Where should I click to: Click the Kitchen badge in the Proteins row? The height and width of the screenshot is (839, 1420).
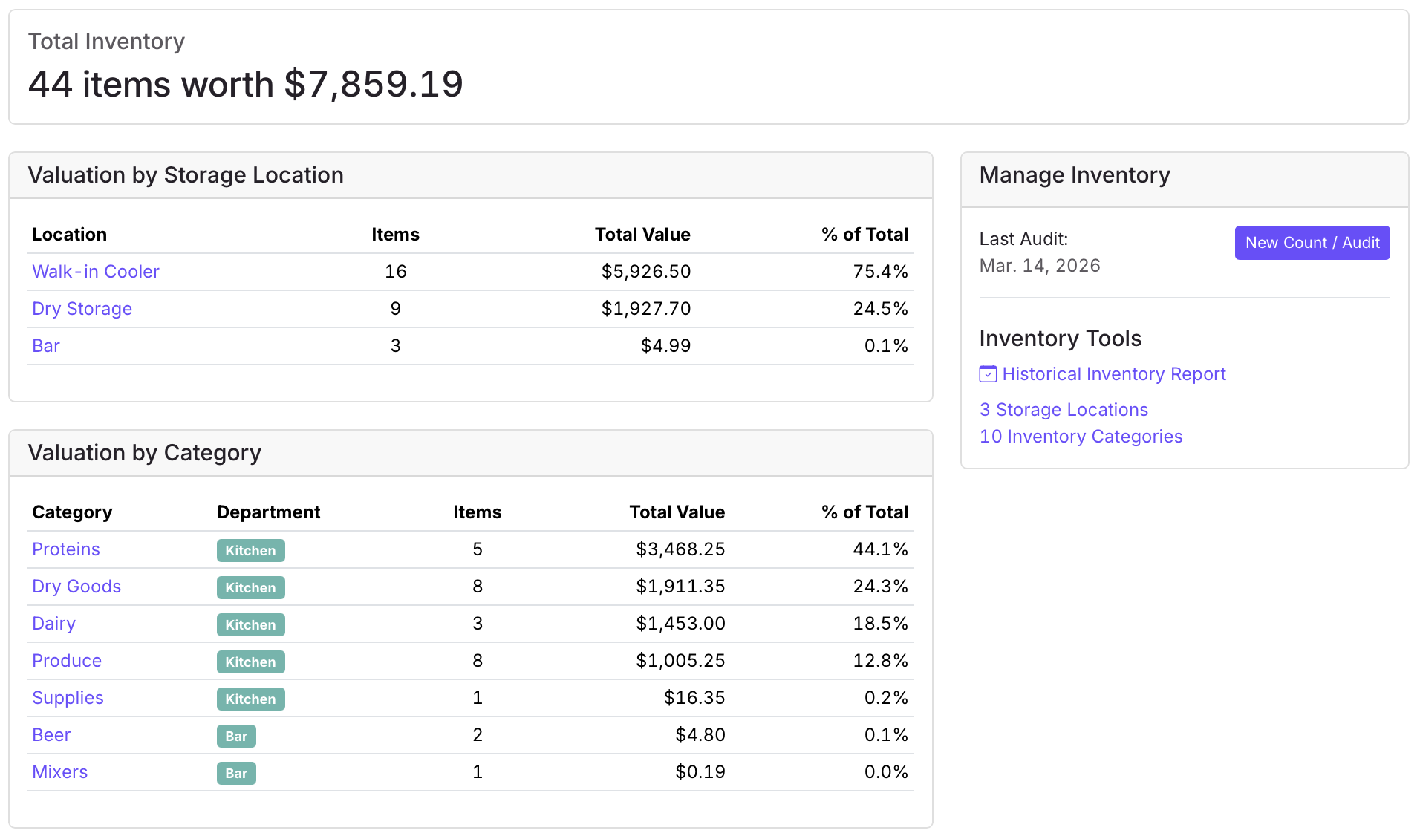point(251,550)
